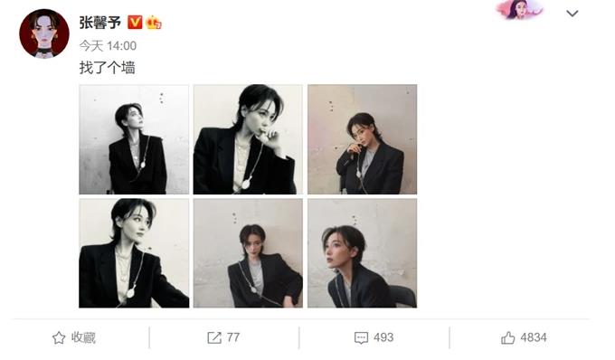Viewport: 615px width, 360px height.
Task: Click the timestamp 今天 14:00
Action: (x=108, y=46)
